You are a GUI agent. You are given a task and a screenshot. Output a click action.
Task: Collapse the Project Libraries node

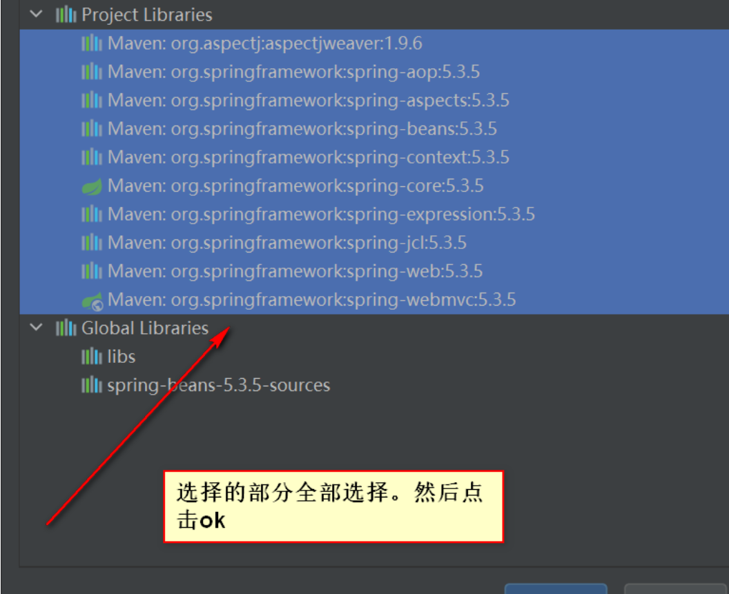(36, 14)
